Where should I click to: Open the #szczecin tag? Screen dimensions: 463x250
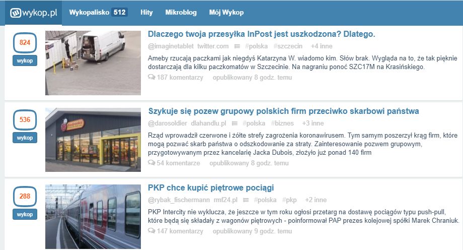click(x=288, y=46)
